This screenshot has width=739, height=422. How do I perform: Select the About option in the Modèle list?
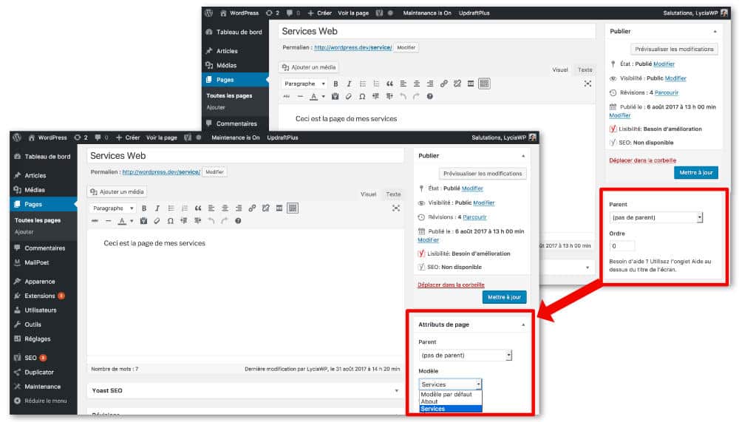click(x=429, y=401)
